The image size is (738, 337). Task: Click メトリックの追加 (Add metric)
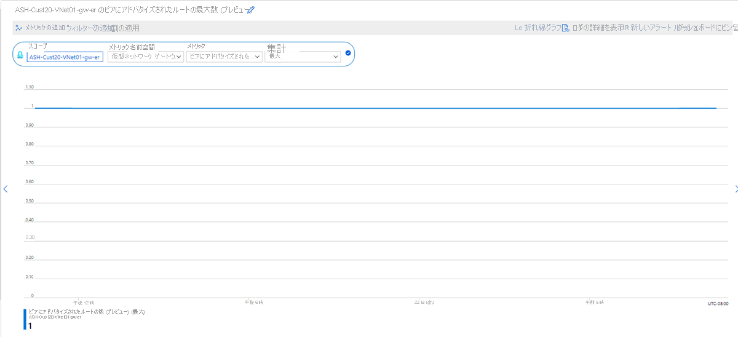click(40, 28)
